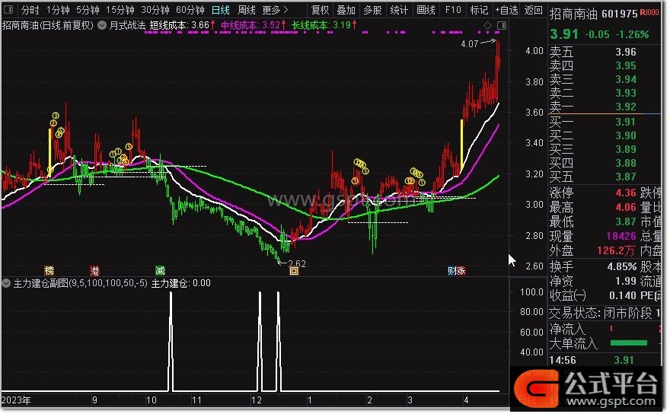Select the 买四 bid row 3.88
This screenshot has height=414, width=670.
pos(605,163)
